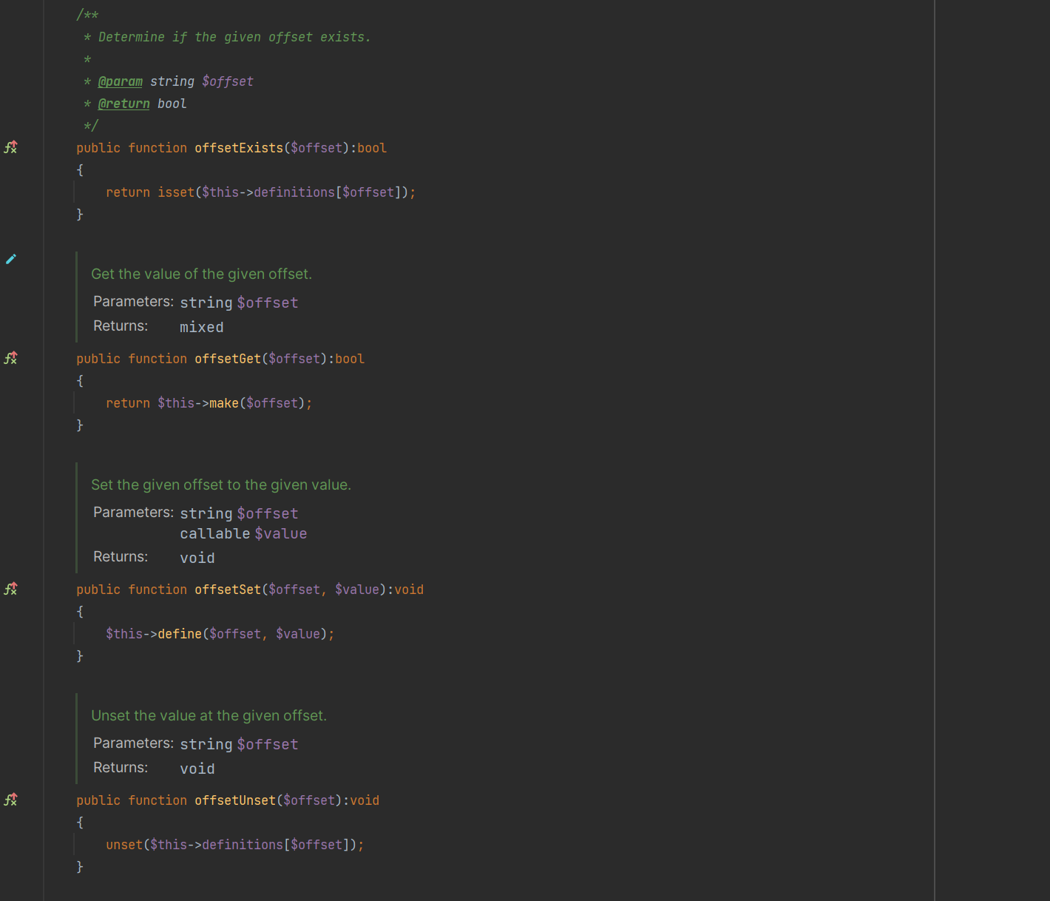Viewport: 1050px width, 901px height.
Task: Click the implements-method icon beside offsetGet
Action: point(10,357)
